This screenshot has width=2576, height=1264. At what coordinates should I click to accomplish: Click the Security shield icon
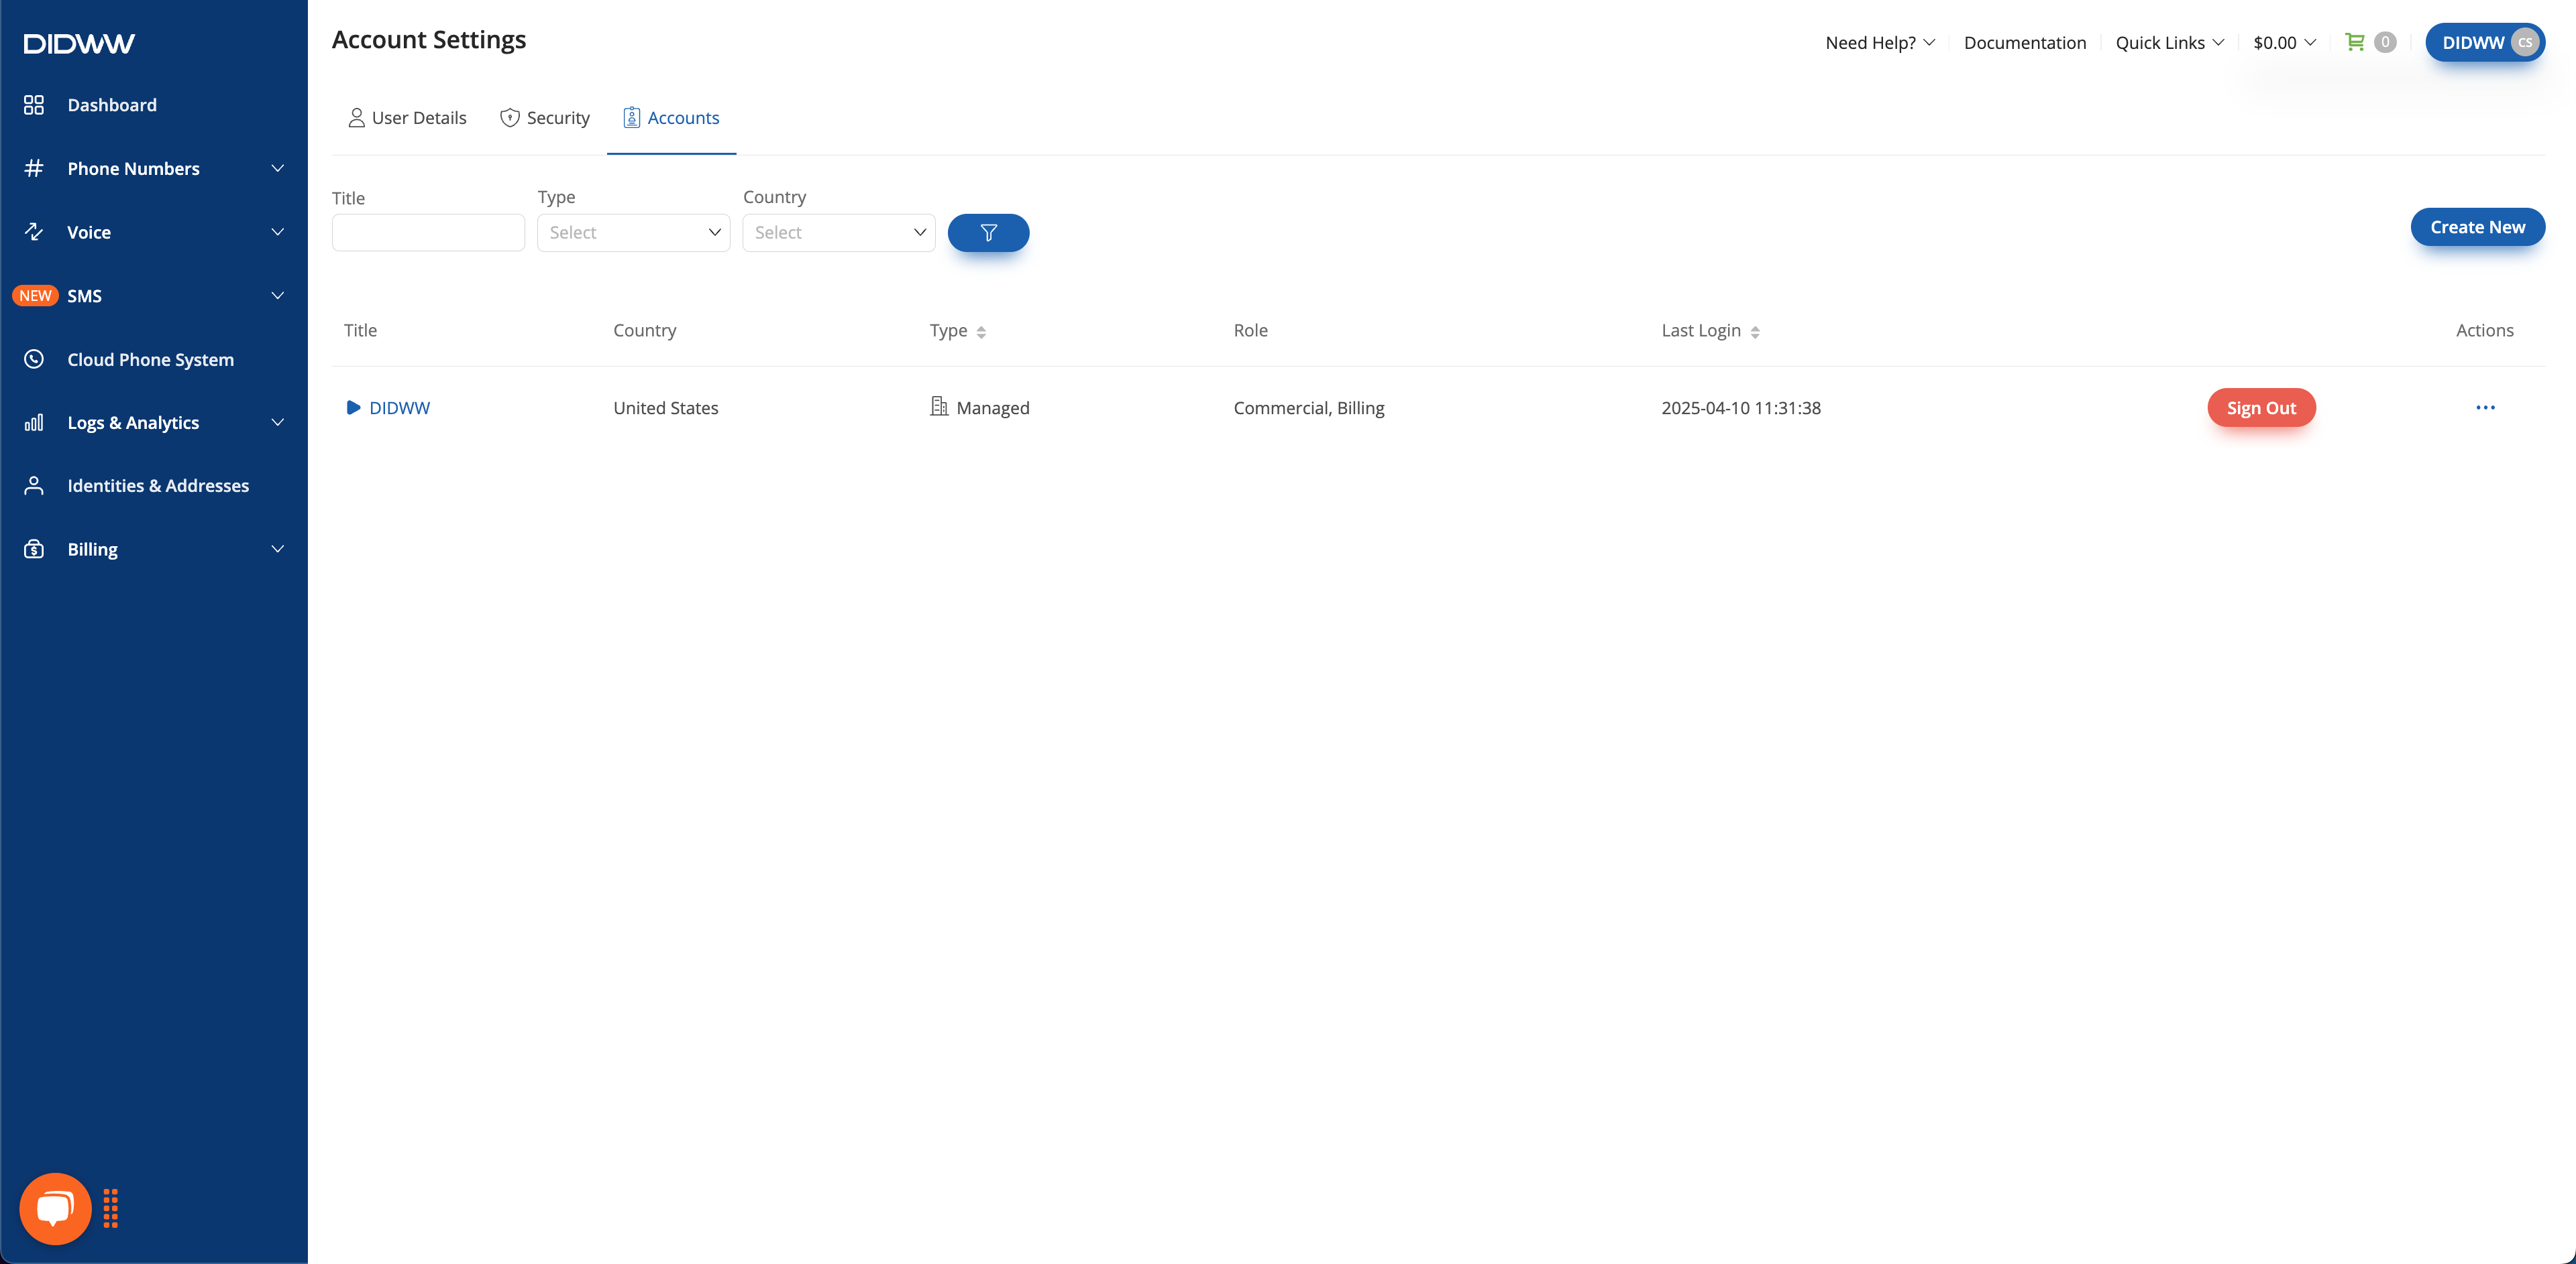[x=510, y=118]
